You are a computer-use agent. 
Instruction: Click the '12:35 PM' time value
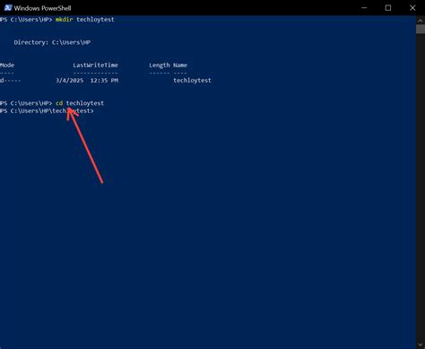point(104,80)
